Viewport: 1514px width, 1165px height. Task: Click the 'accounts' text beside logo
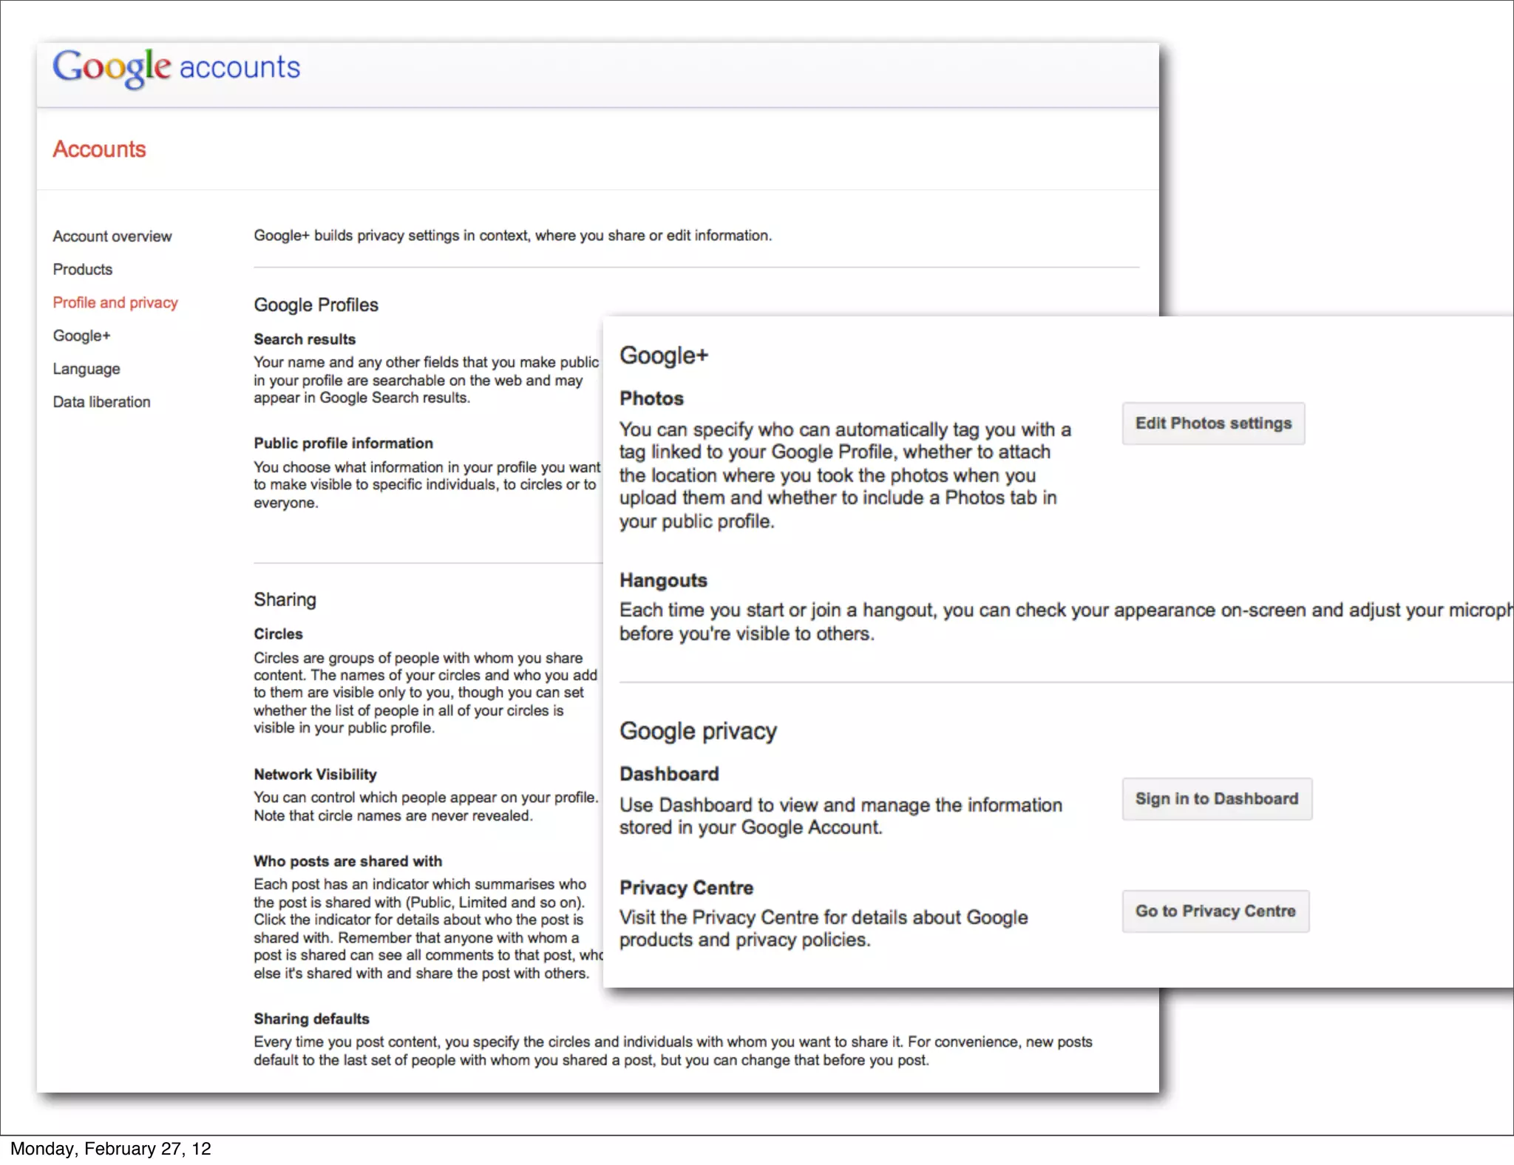coord(240,67)
